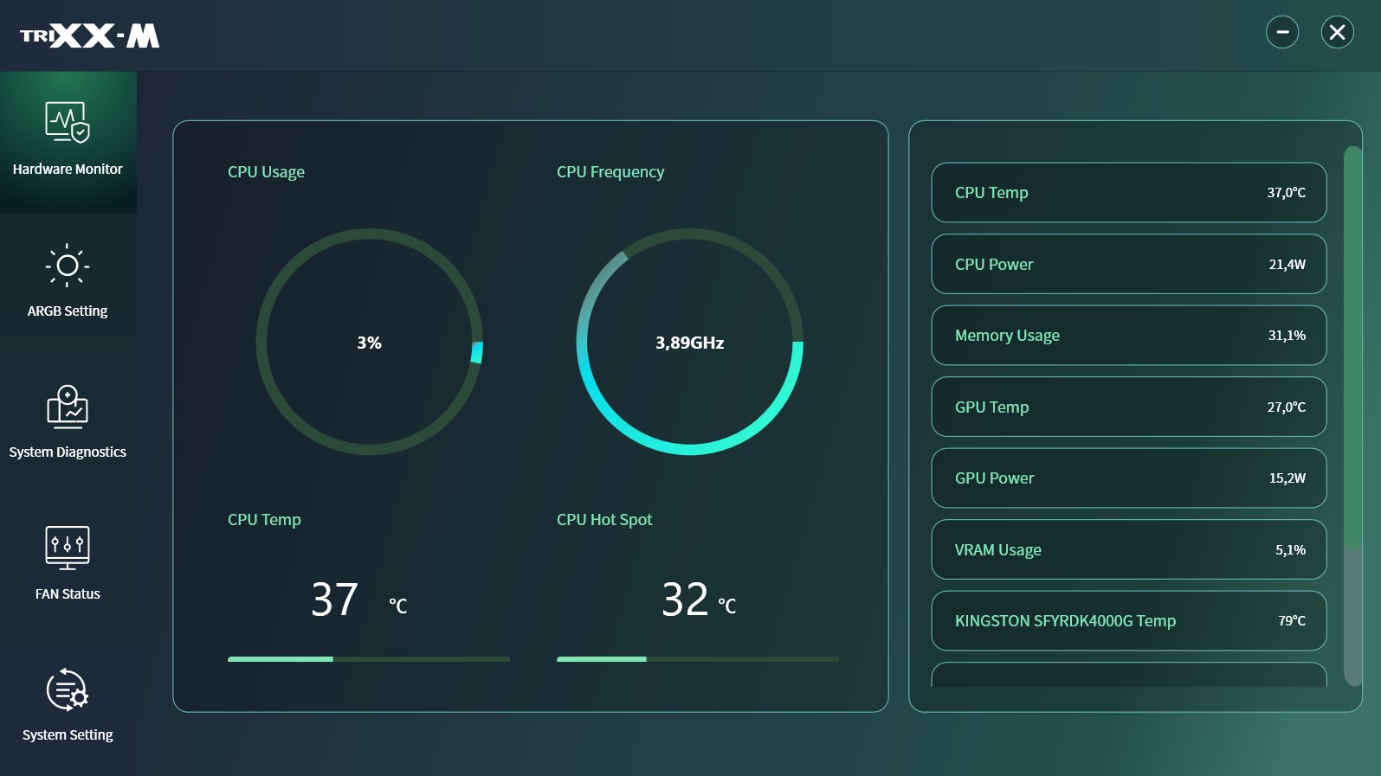Open ARGB Setting sun icon

pos(68,266)
